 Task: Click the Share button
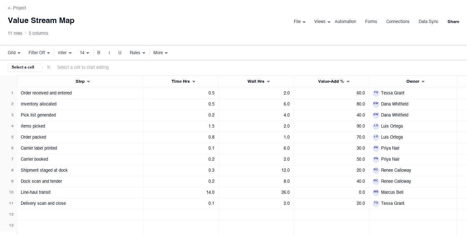(x=453, y=22)
